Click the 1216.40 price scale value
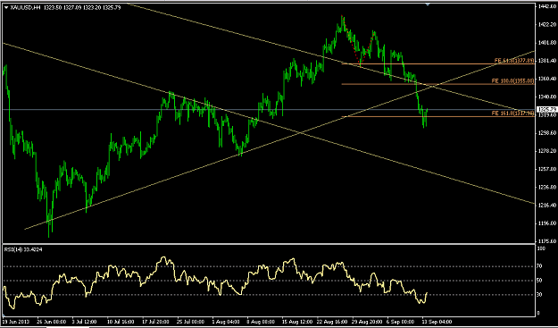Screen dimensions: 558x328 [547, 206]
